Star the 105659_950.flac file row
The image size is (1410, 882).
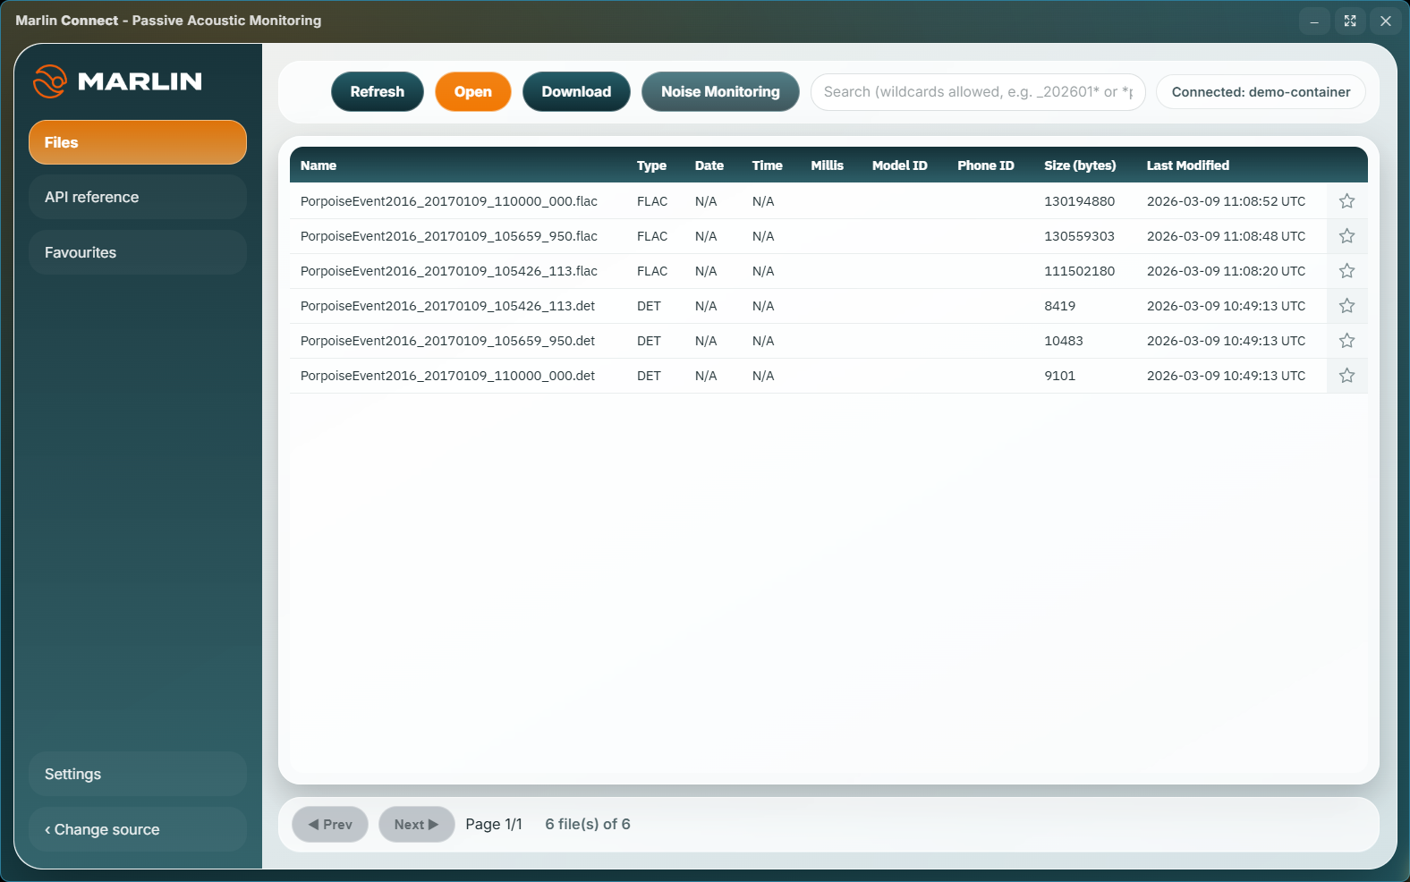[x=1346, y=236]
